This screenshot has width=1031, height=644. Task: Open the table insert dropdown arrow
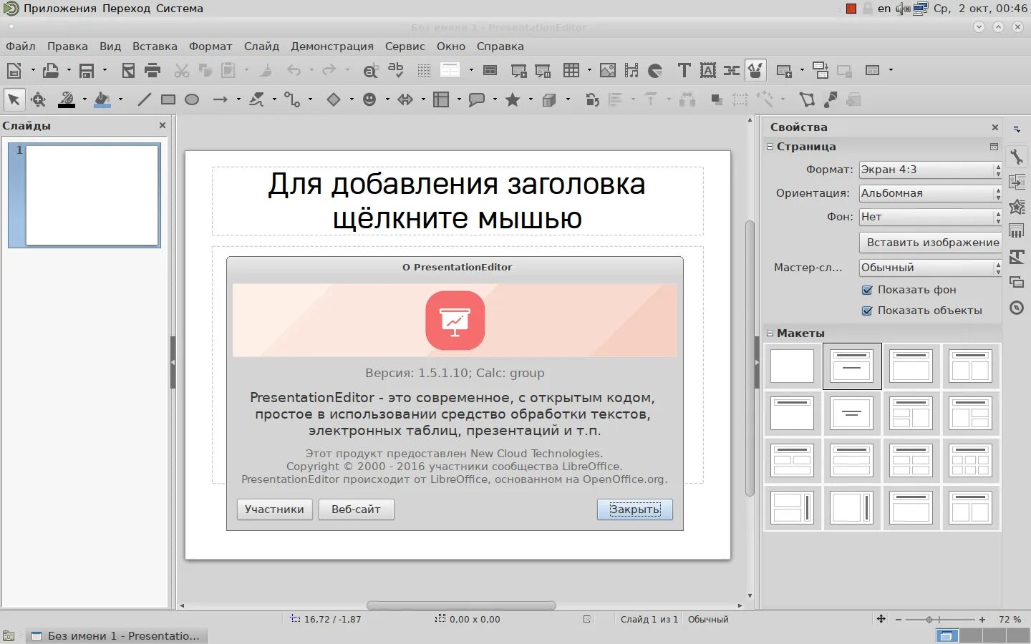(589, 70)
